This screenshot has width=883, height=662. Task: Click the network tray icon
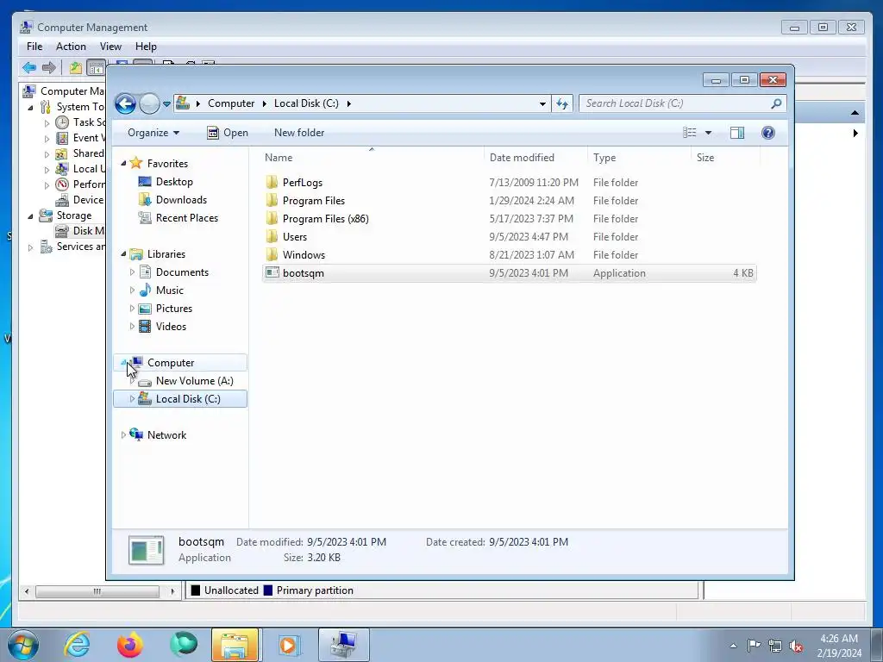[775, 646]
